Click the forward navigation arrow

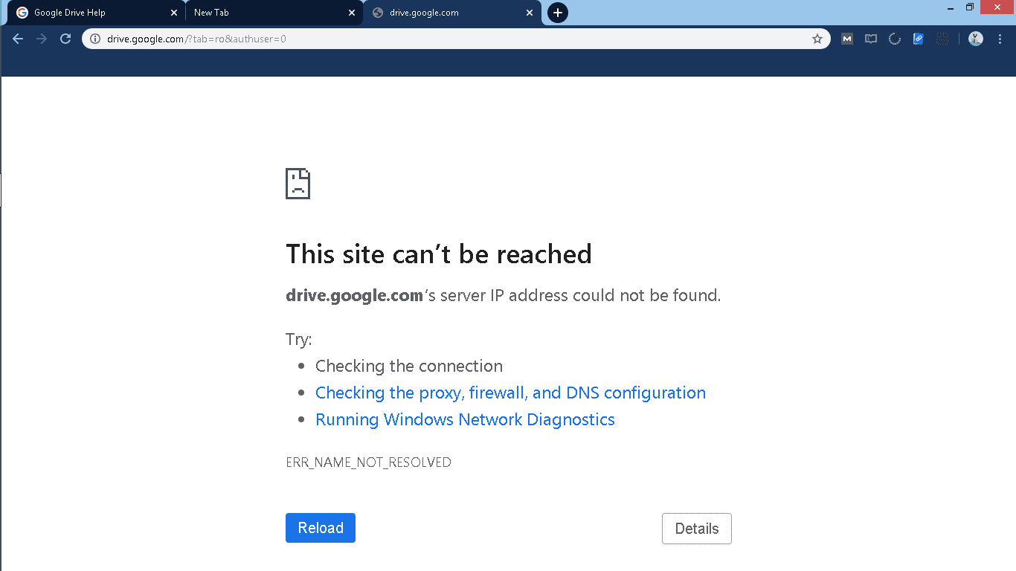[x=42, y=39]
